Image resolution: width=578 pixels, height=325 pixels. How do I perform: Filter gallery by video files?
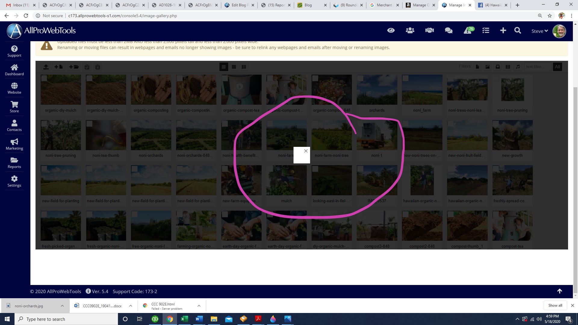click(508, 67)
